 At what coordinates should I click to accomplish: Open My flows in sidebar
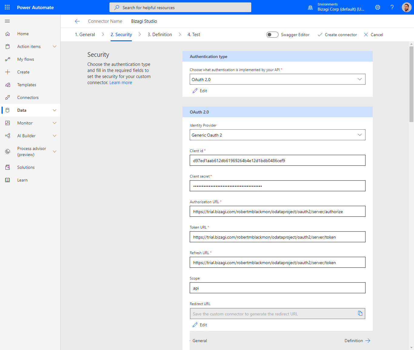(26, 59)
